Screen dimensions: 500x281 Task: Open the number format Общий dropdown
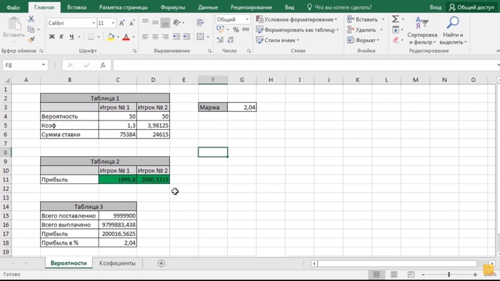coord(247,19)
